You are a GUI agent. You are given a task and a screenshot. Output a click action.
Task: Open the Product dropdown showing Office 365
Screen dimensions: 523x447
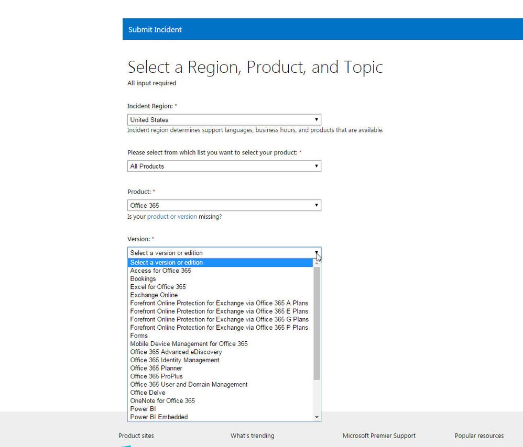click(224, 205)
